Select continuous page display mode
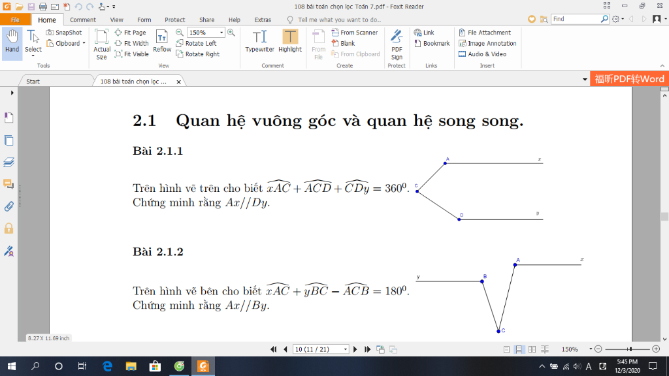 point(519,350)
